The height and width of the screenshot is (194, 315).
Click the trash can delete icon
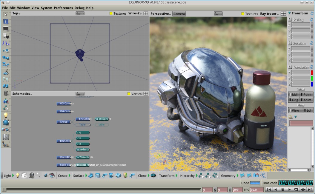[x=6, y=93]
